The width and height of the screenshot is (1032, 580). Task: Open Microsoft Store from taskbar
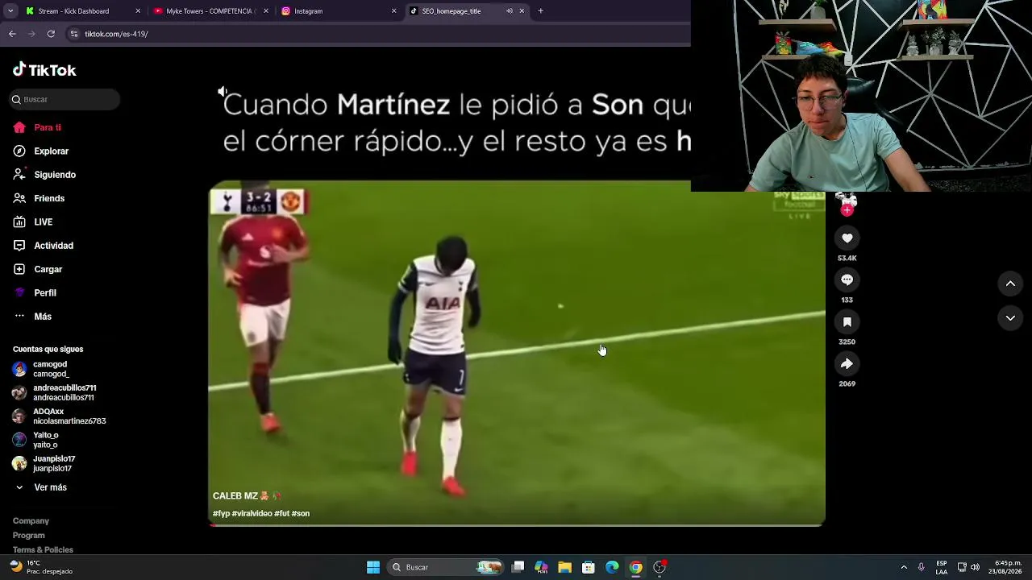pyautogui.click(x=589, y=567)
